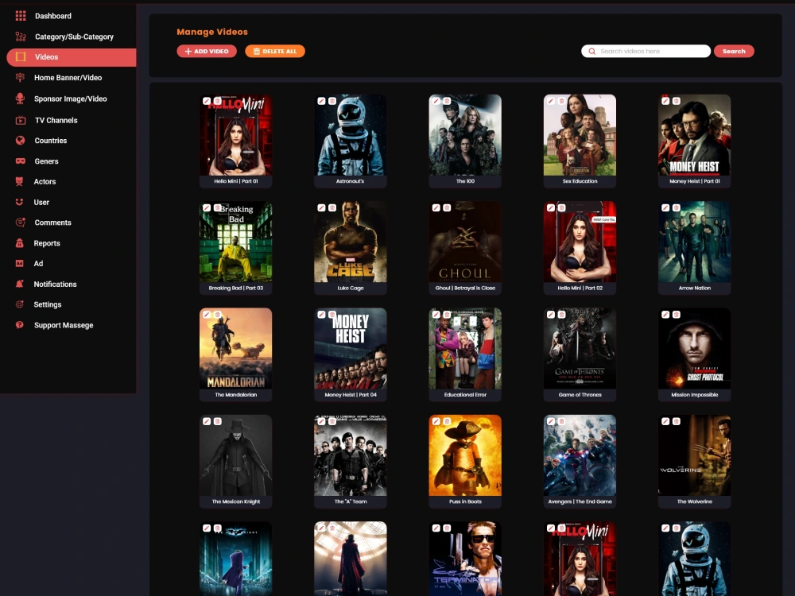Image resolution: width=795 pixels, height=596 pixels.
Task: Click the 'Sex Education' title label
Action: [580, 181]
